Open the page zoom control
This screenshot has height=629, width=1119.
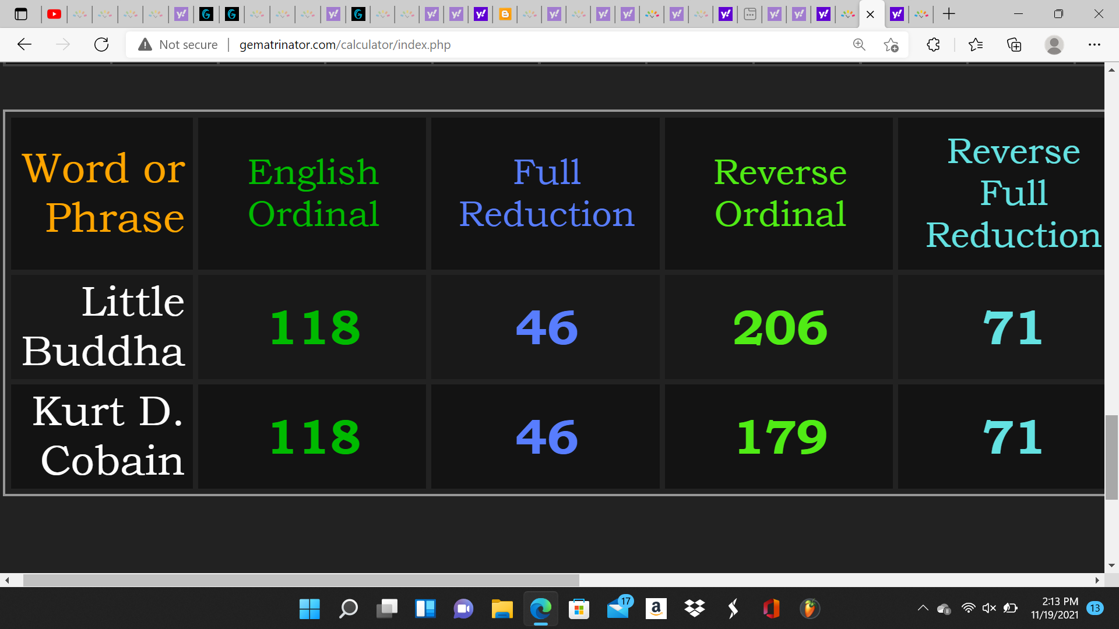click(x=859, y=44)
